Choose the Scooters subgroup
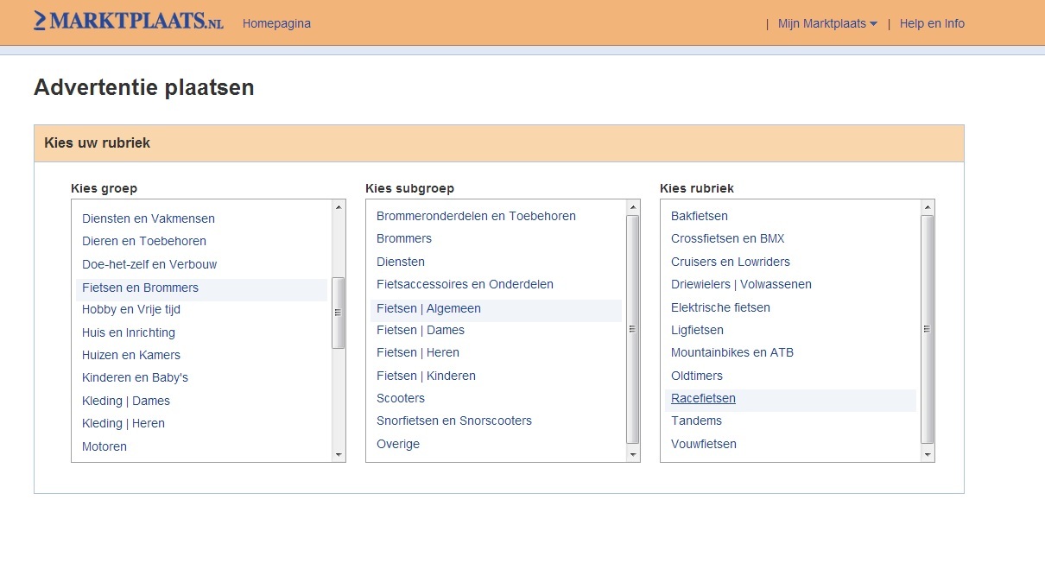Screen dimensions: 1045x582 (401, 399)
